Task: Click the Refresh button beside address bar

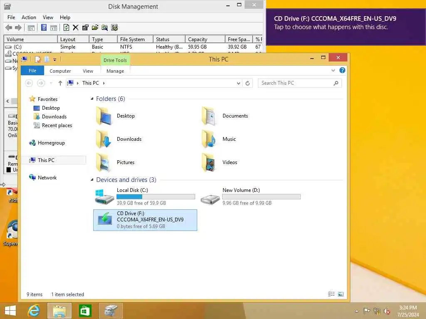Action: point(248,83)
